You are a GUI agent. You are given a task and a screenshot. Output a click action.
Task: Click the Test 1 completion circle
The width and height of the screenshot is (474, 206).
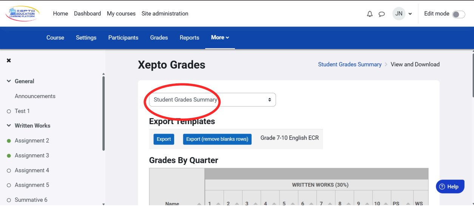coord(9,111)
